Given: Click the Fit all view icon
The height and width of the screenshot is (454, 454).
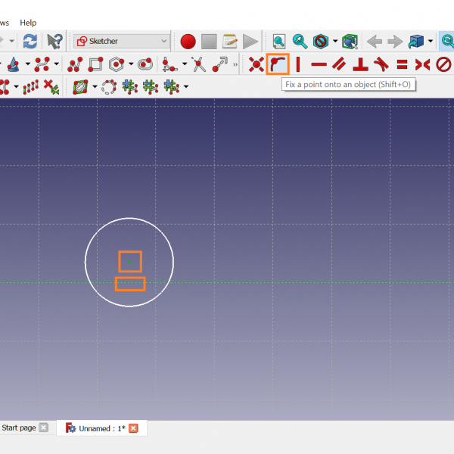Looking at the screenshot, I should 279,41.
